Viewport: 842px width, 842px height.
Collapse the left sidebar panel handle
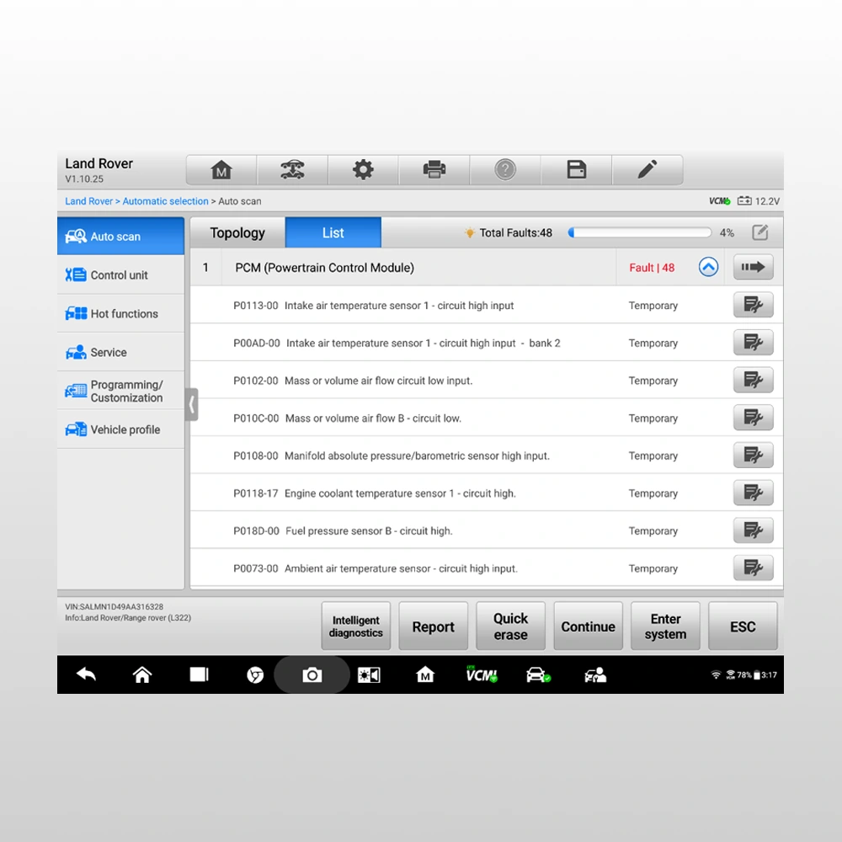point(192,405)
